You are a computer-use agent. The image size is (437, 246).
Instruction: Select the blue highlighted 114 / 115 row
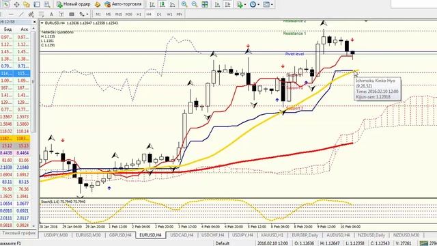tap(15, 73)
